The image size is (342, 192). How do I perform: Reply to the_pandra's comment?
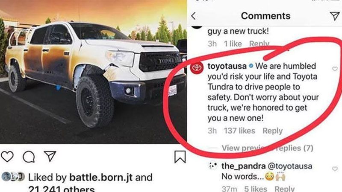click(284, 189)
